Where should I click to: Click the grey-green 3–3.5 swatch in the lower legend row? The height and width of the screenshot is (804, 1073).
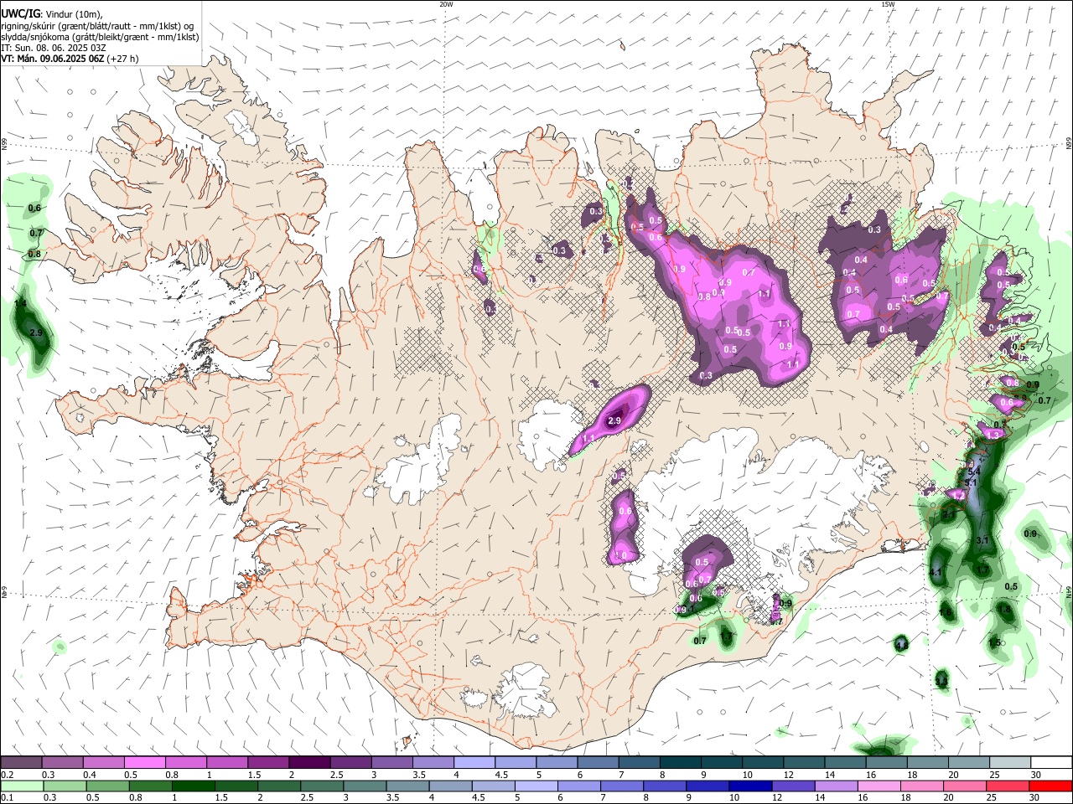click(365, 786)
